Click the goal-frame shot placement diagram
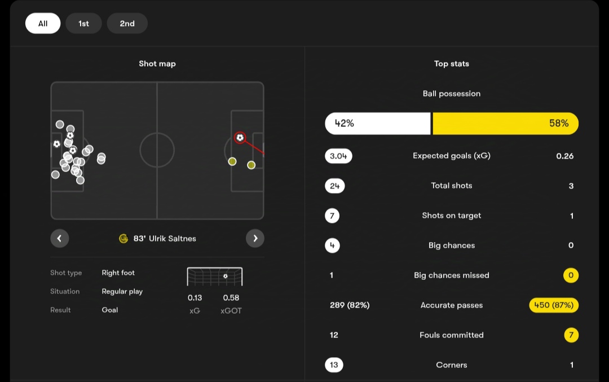This screenshot has height=382, width=609. point(215,276)
